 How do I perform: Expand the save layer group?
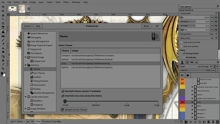[192, 102]
